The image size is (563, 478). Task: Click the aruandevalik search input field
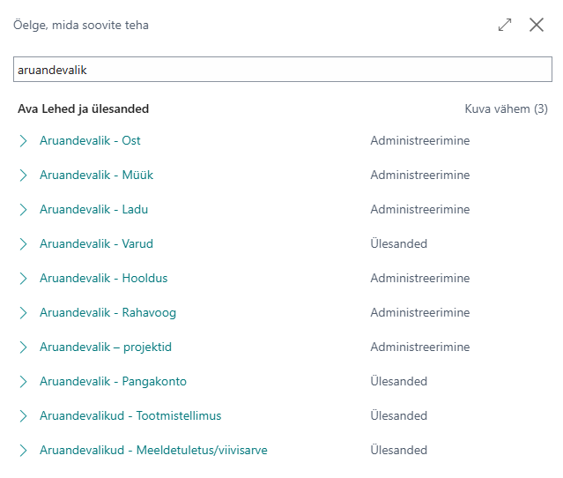coord(283,70)
